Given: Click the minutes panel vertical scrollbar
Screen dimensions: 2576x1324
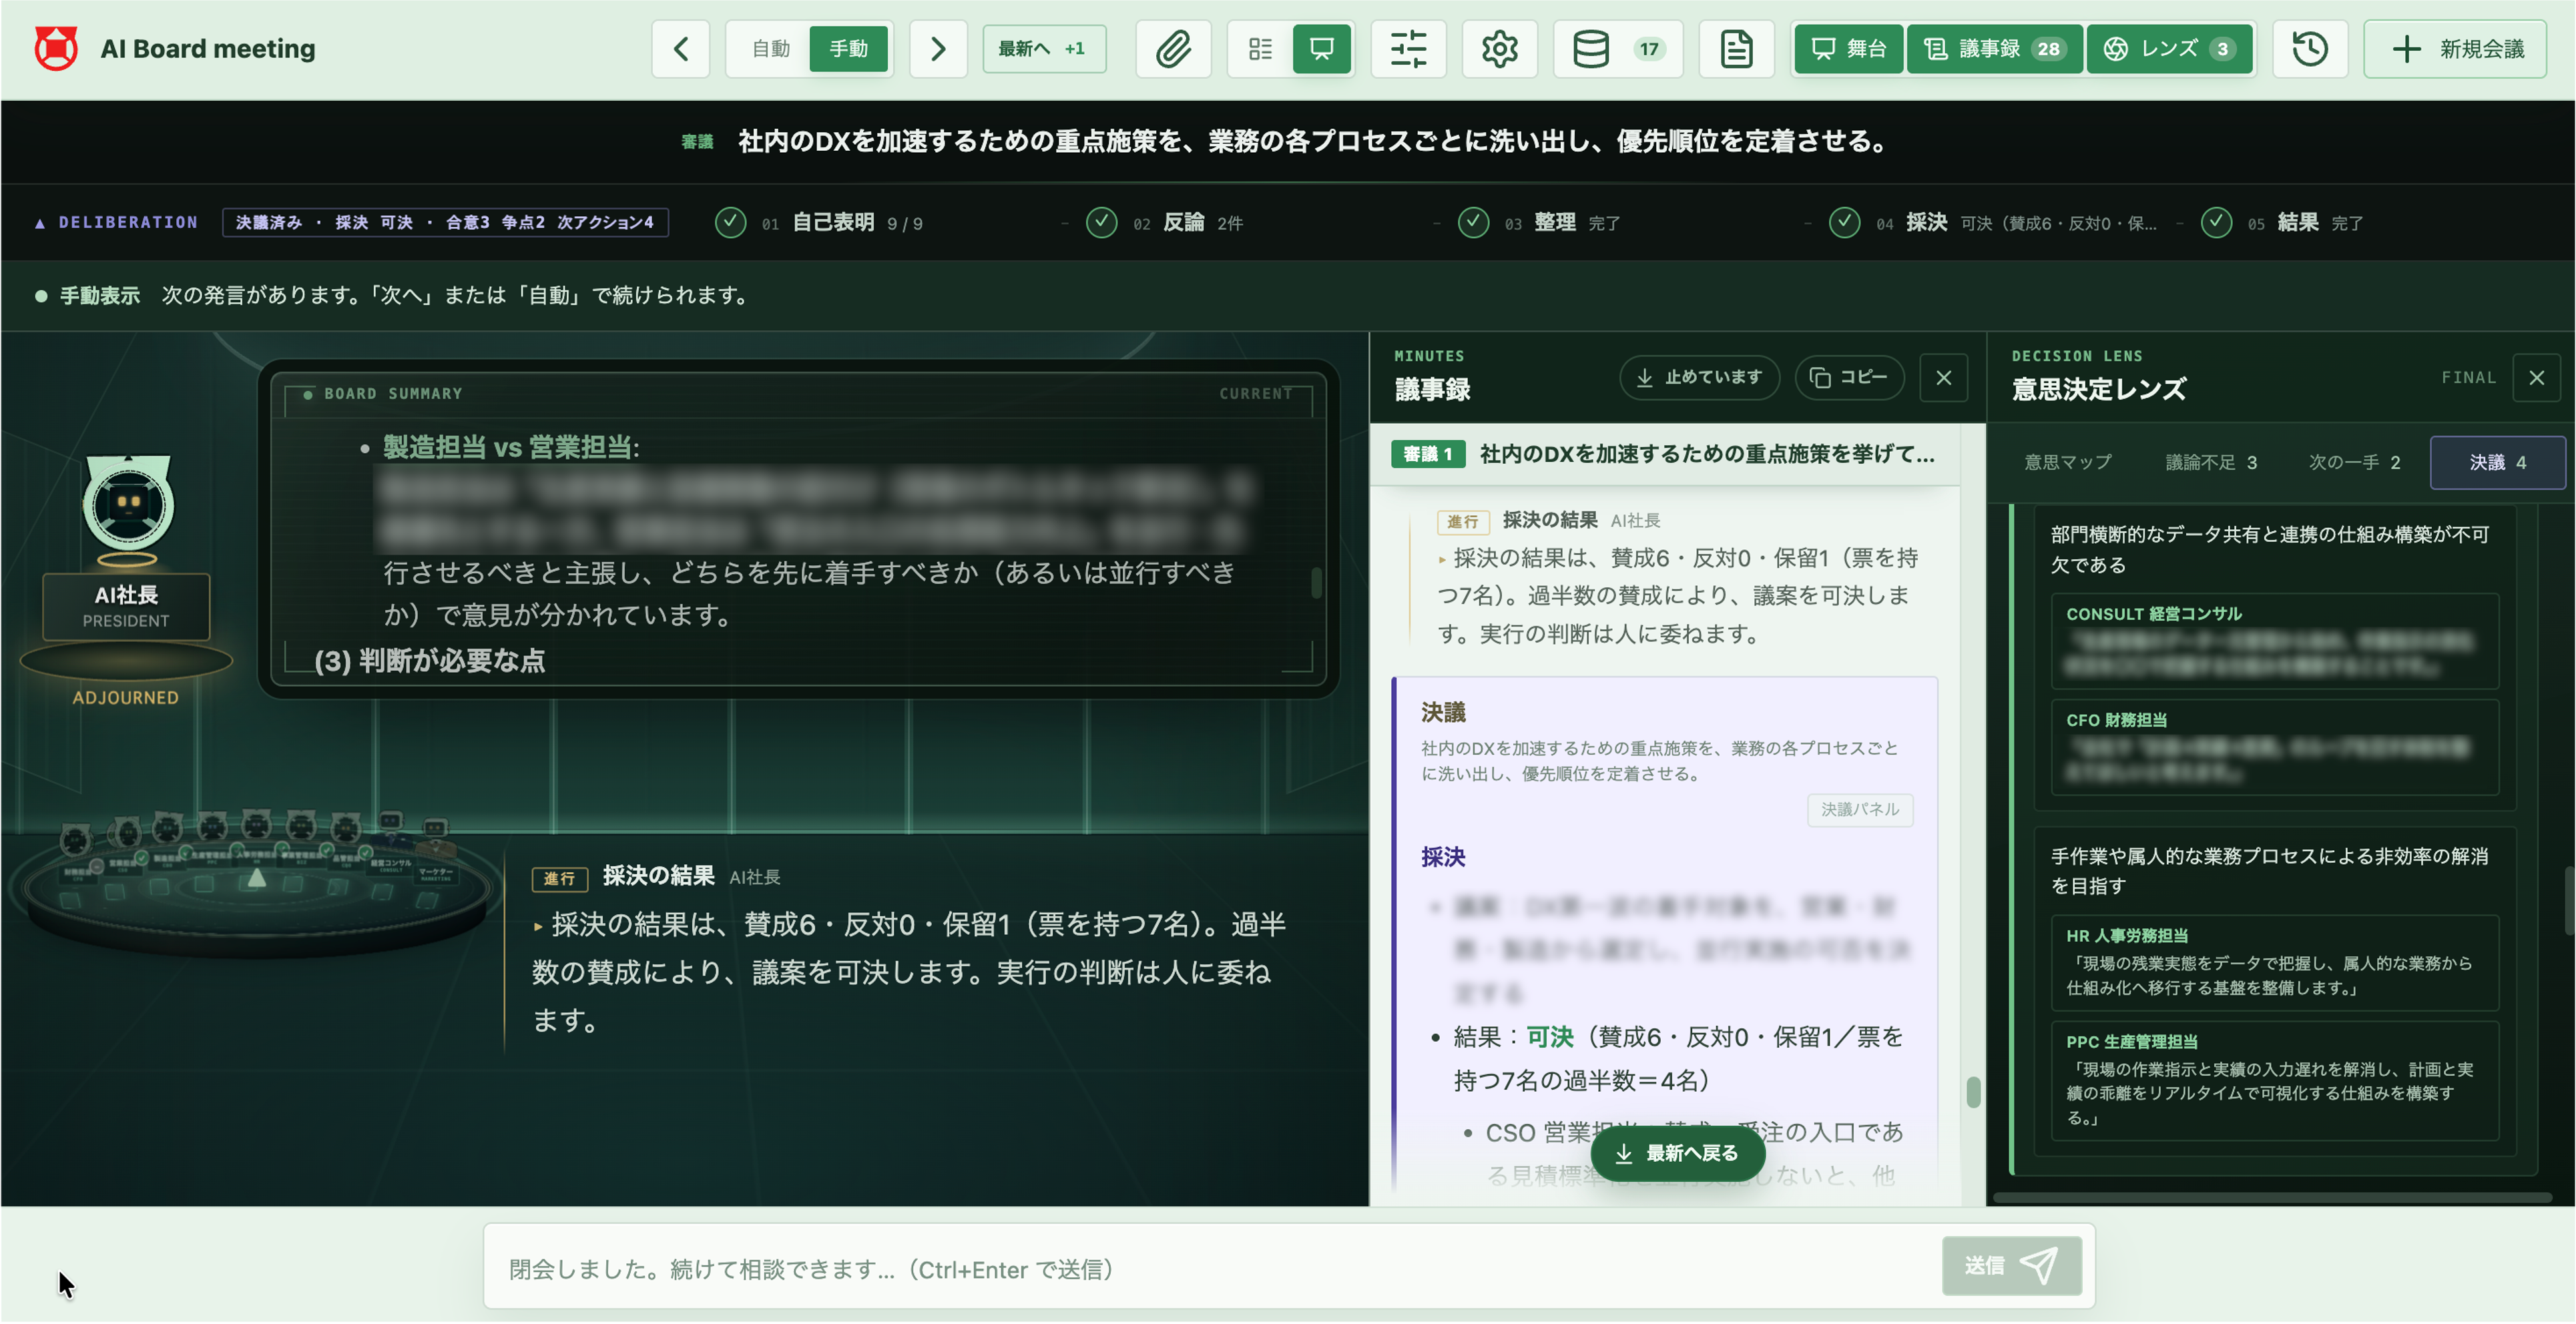Looking at the screenshot, I should coord(1972,1091).
